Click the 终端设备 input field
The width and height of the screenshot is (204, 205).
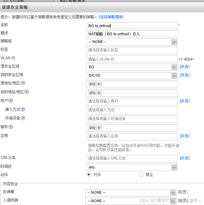[132, 119]
